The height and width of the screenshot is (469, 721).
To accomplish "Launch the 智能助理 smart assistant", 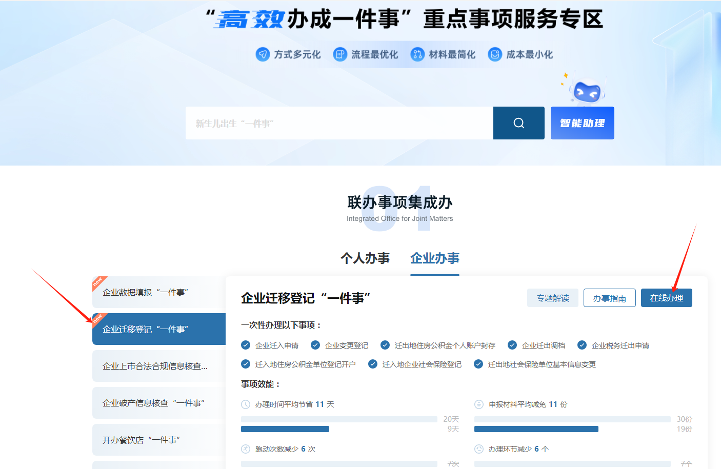I will [x=582, y=123].
